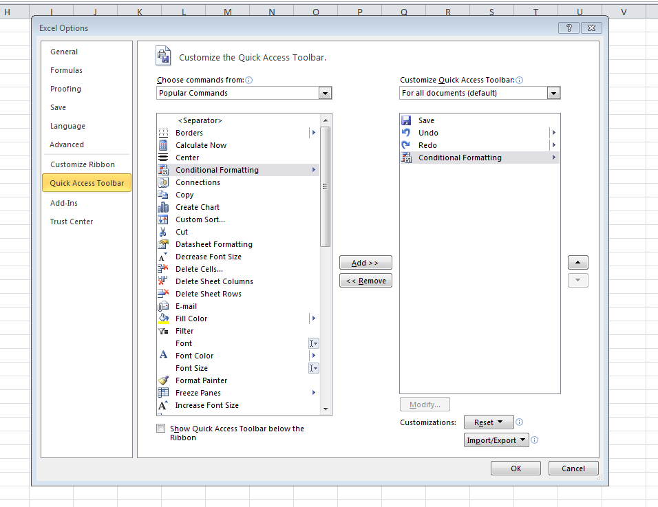Click the Add >> button
658x507 pixels.
point(365,263)
